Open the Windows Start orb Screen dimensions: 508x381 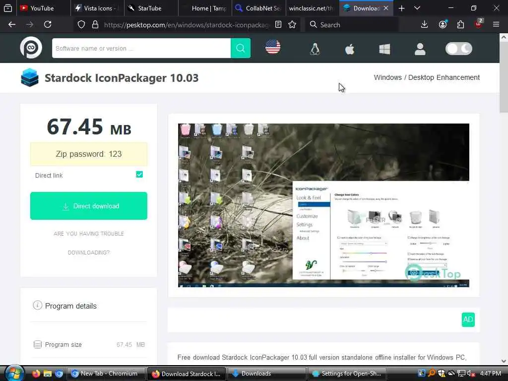click(x=14, y=373)
